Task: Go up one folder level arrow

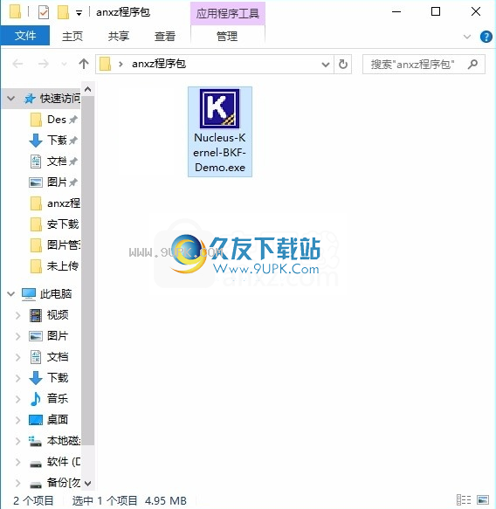Action: click(x=84, y=64)
